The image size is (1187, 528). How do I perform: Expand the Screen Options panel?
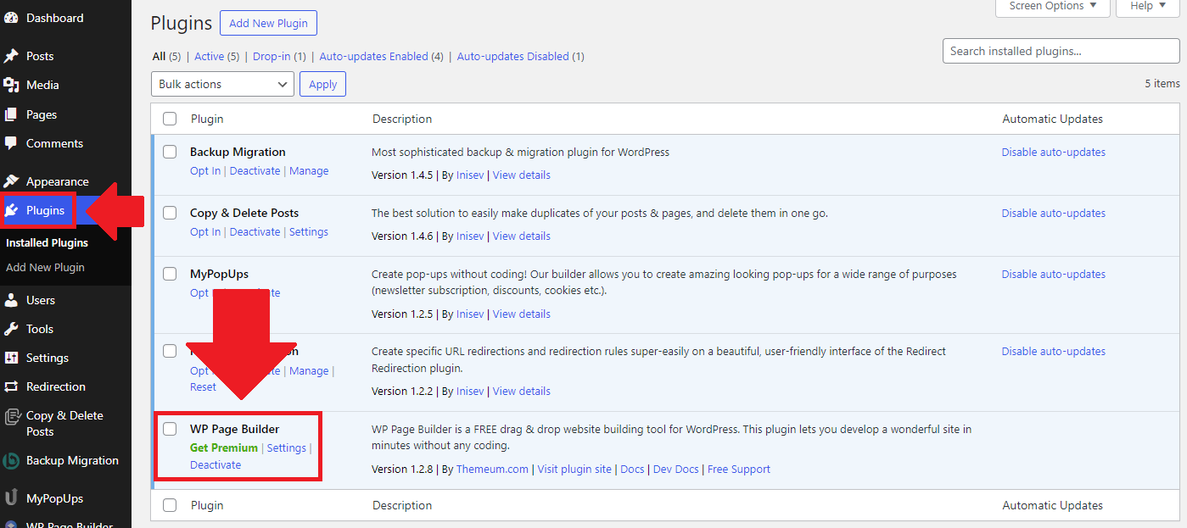(1053, 6)
